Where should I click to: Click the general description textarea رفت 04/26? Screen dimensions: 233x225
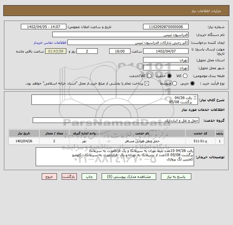115,100
